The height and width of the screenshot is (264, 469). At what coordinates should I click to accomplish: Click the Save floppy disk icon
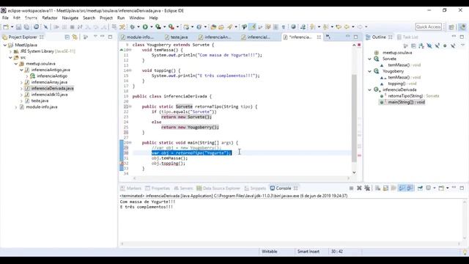pos(18,27)
